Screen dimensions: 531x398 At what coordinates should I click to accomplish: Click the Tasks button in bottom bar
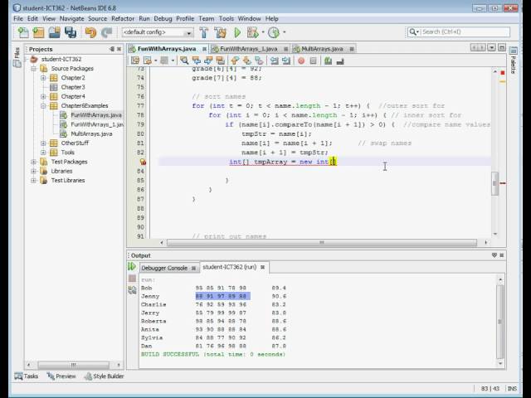click(27, 376)
